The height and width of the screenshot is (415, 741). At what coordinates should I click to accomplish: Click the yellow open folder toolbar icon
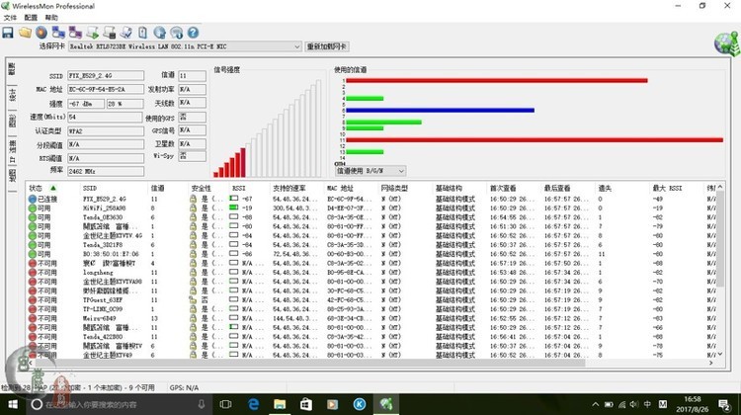pyautogui.click(x=25, y=33)
